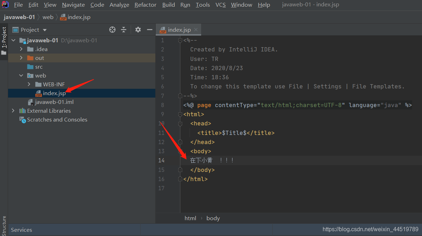Open the File menu
This screenshot has height=236, width=422.
pyautogui.click(x=18, y=5)
